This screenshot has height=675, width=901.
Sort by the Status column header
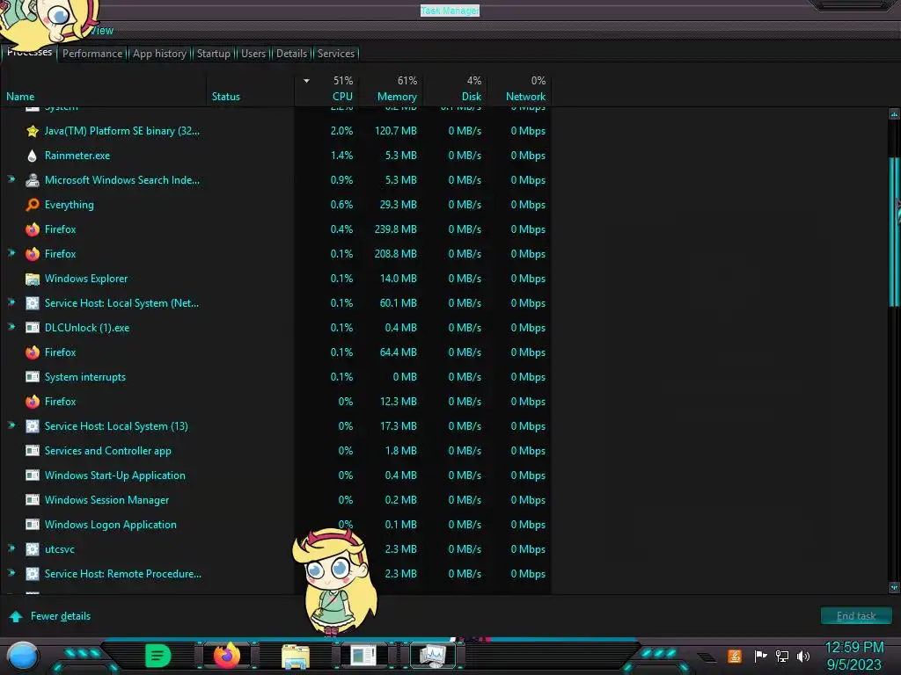tap(226, 97)
